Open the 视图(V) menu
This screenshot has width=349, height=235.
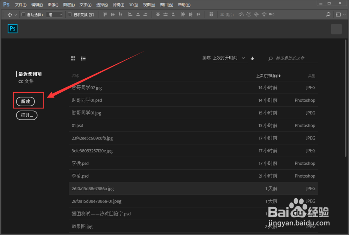(x=149, y=5)
